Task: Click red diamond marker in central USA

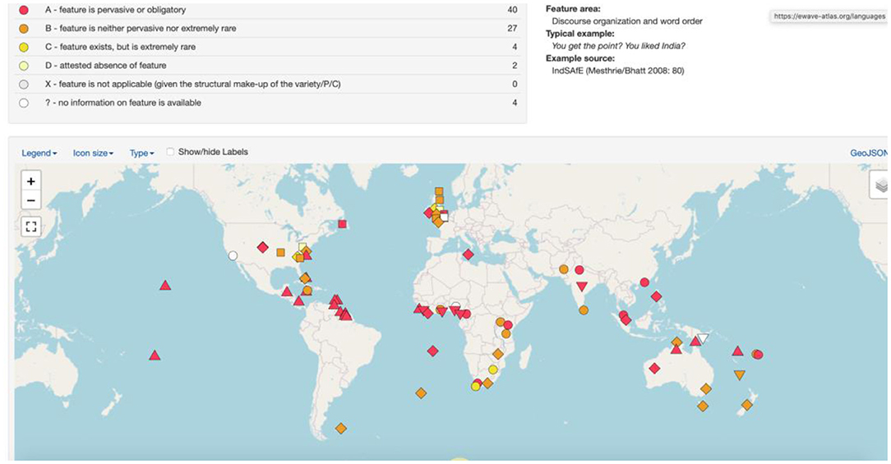Action: 262,247
